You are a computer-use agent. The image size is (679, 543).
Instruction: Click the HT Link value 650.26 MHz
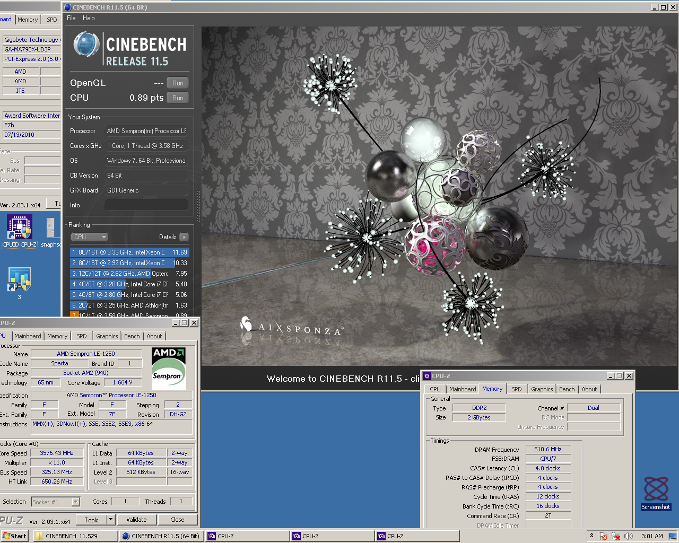coord(57,481)
